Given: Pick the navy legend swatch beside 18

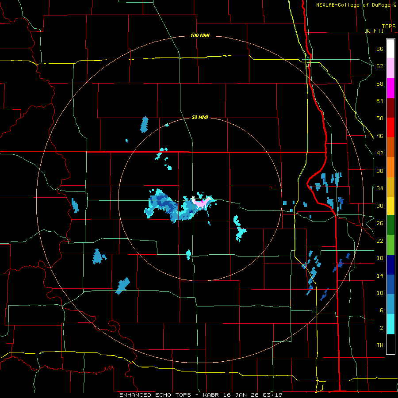Looking at the screenshot, I should [x=390, y=265].
